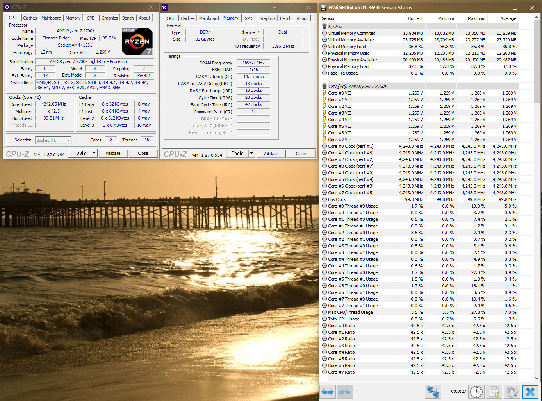Click the circle icon beside Physical Memory Used
The height and width of the screenshot is (401, 542).
[x=324, y=53]
